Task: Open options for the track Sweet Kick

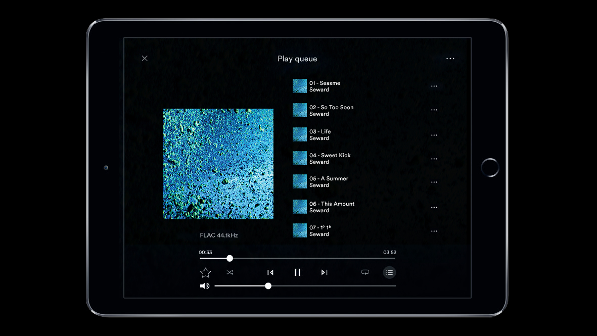Action: pyautogui.click(x=434, y=158)
